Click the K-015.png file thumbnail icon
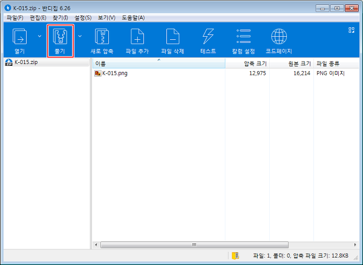Image resolution: width=363 pixels, height=265 pixels. point(97,74)
